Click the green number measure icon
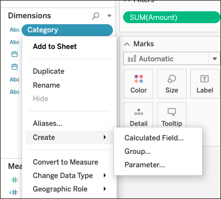This screenshot has height=199, width=221. tap(15, 180)
